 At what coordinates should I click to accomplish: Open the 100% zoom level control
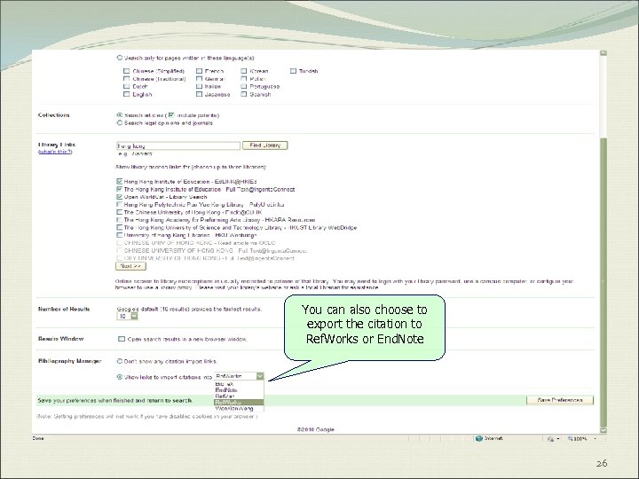(580, 439)
